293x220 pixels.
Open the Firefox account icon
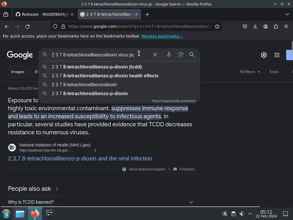(266, 26)
